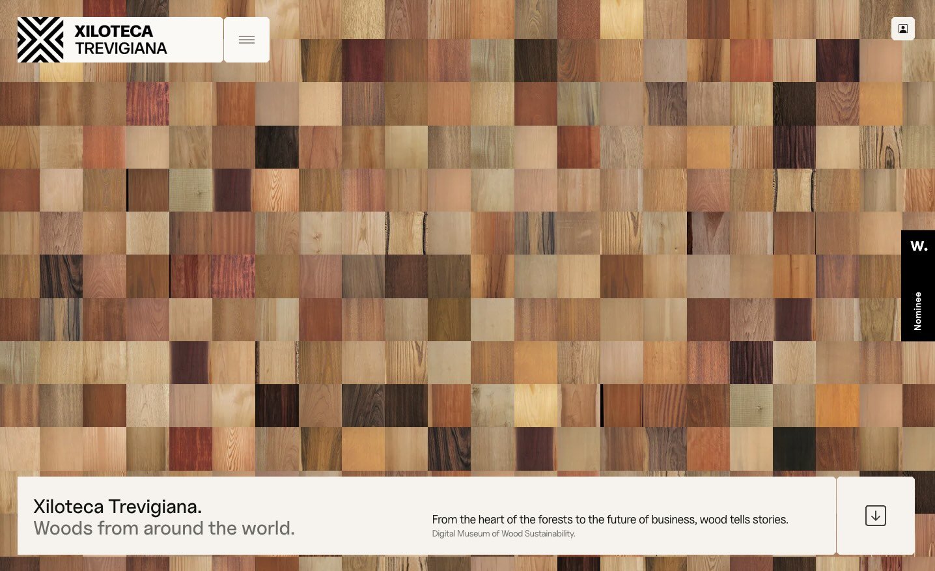Open the W. Nominee badge

(918, 285)
